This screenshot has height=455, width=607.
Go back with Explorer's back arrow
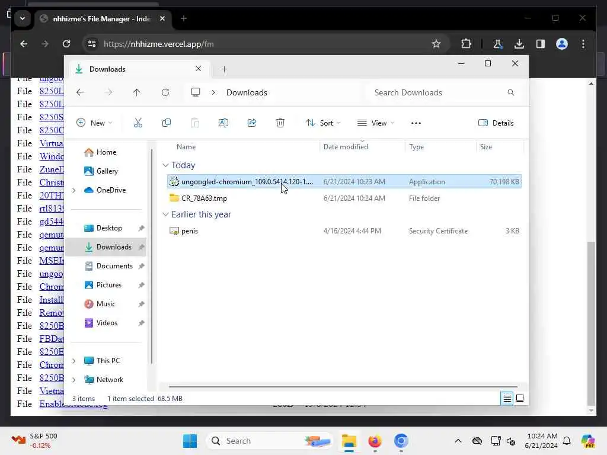[x=80, y=92]
